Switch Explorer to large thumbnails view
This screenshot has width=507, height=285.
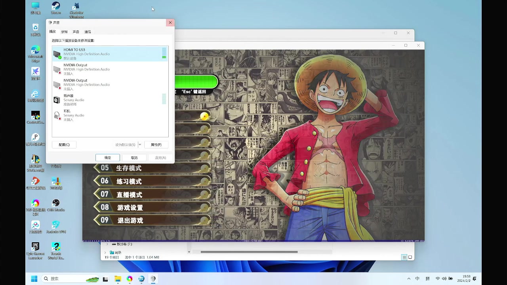click(x=410, y=257)
